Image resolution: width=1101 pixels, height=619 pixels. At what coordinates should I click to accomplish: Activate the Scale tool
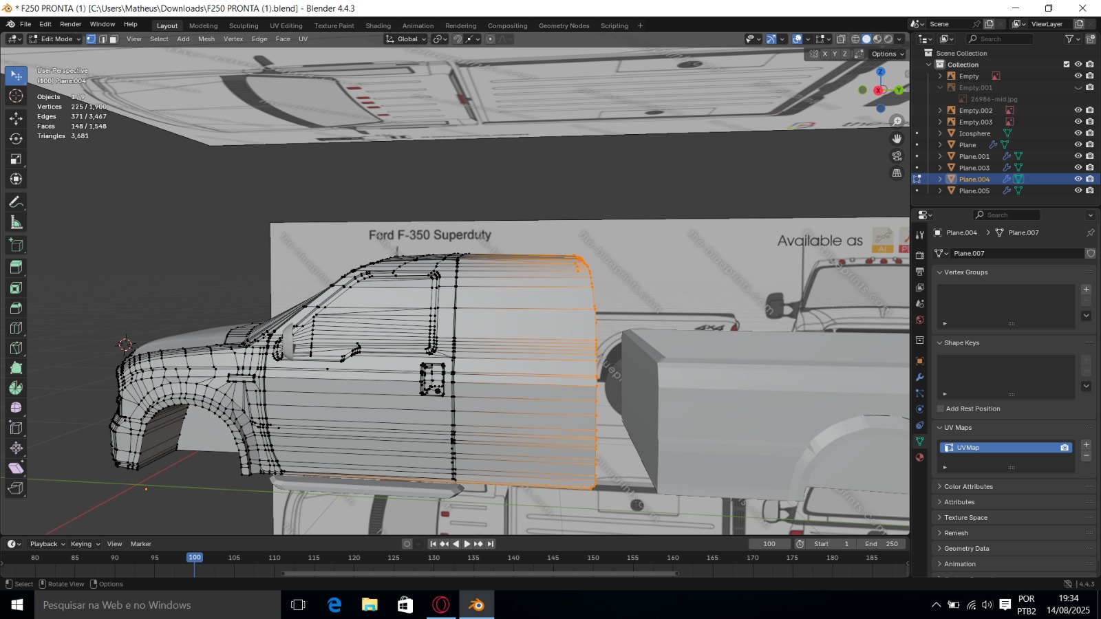(16, 159)
